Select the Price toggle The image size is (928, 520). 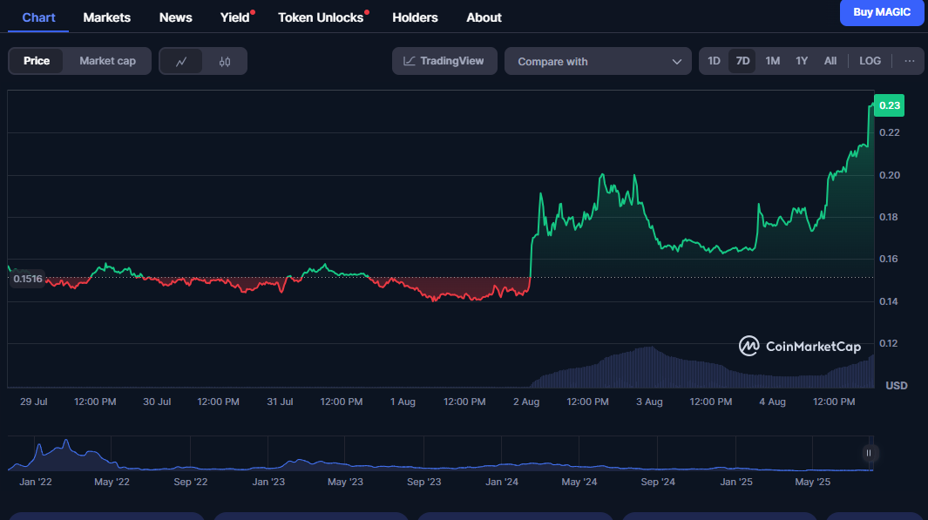pyautogui.click(x=37, y=61)
